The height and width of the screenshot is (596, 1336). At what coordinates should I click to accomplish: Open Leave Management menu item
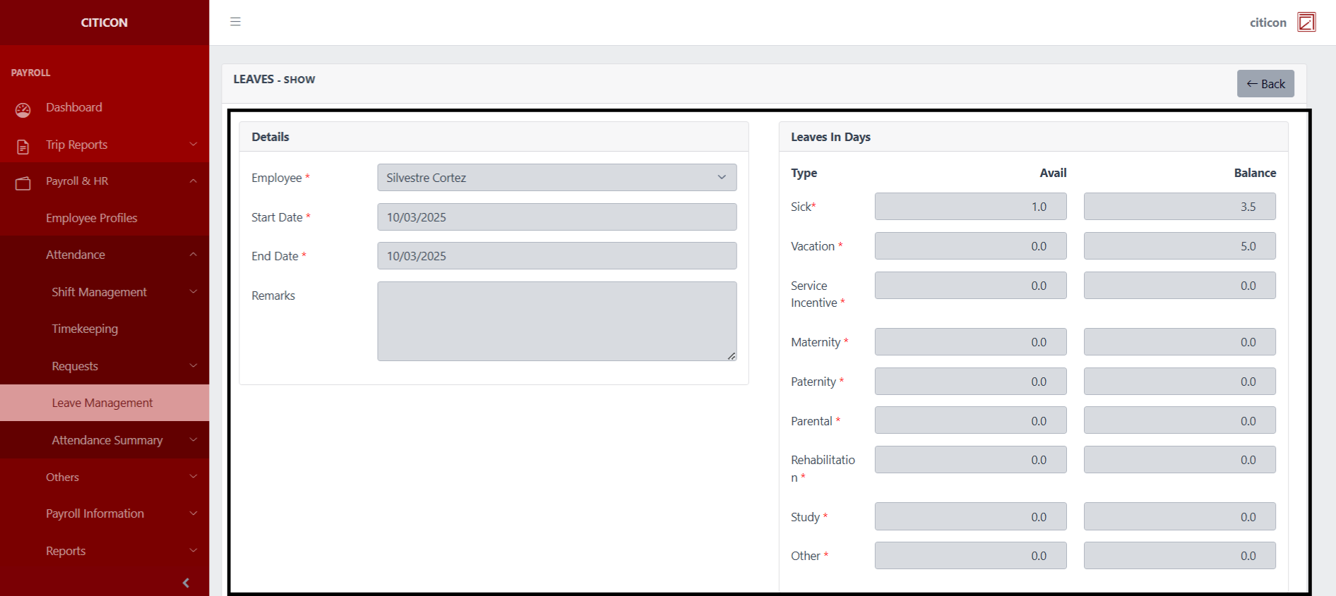[102, 403]
